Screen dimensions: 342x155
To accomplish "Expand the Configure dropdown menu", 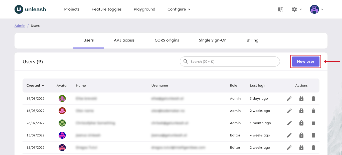I will pyautogui.click(x=179, y=9).
